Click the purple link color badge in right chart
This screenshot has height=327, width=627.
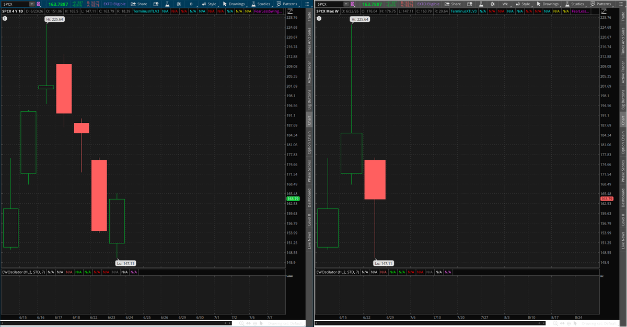(352, 4)
